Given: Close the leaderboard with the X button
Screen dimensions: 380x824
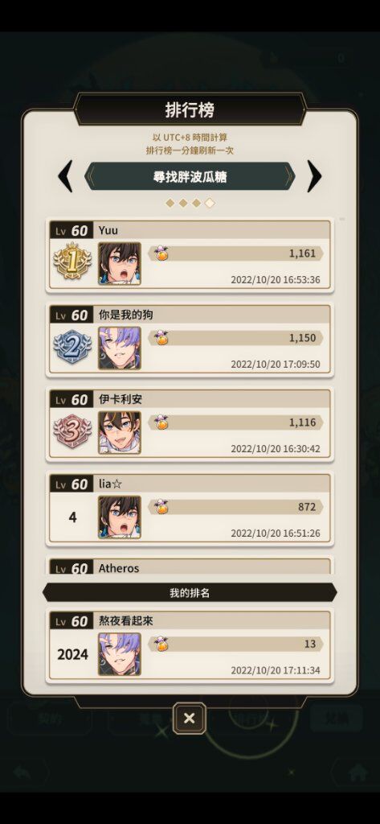Looking at the screenshot, I should 190,719.
